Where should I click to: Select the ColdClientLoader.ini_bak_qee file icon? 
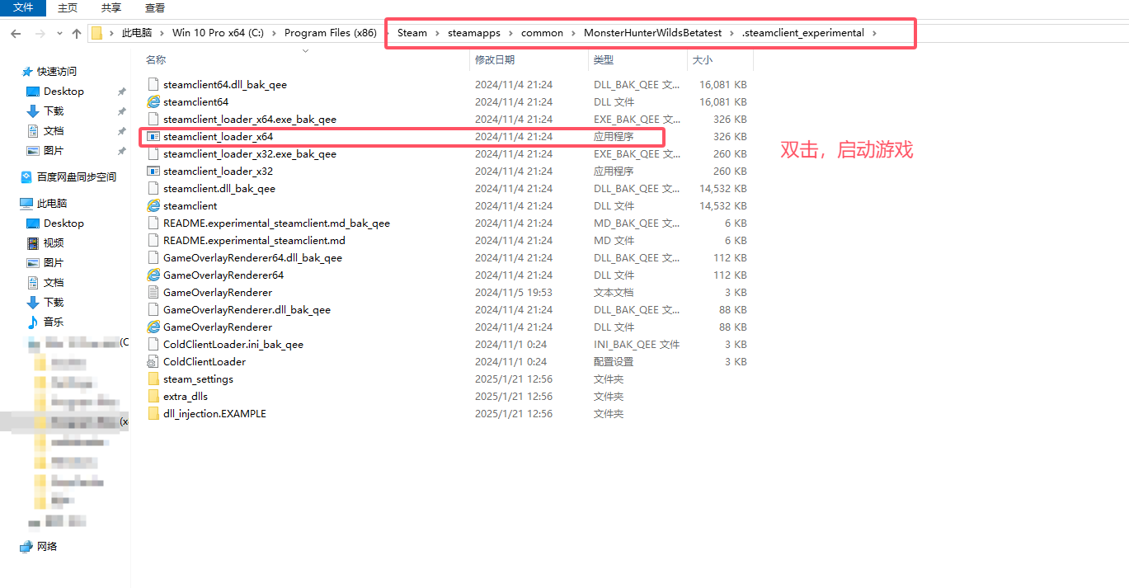[153, 345]
